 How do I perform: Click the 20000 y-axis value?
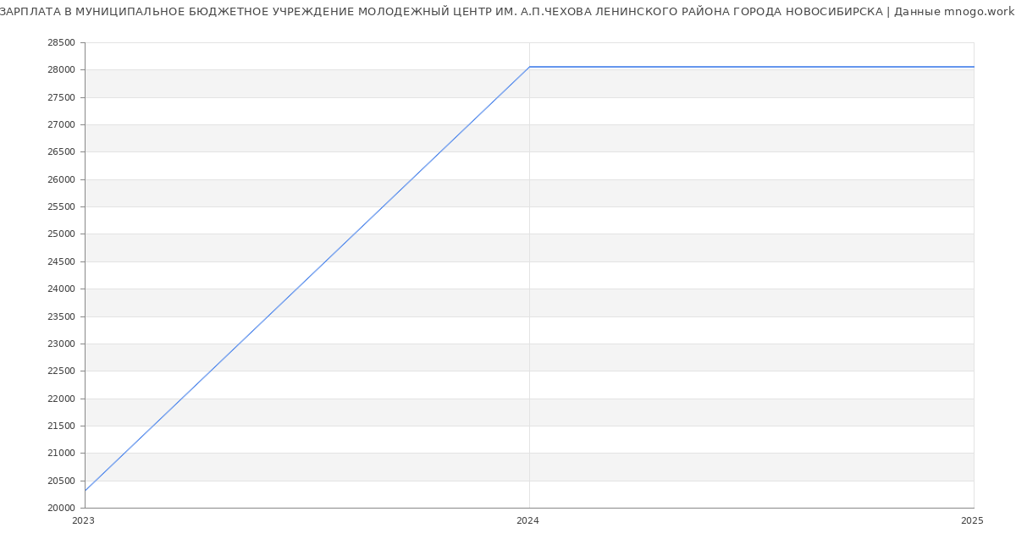(61, 509)
